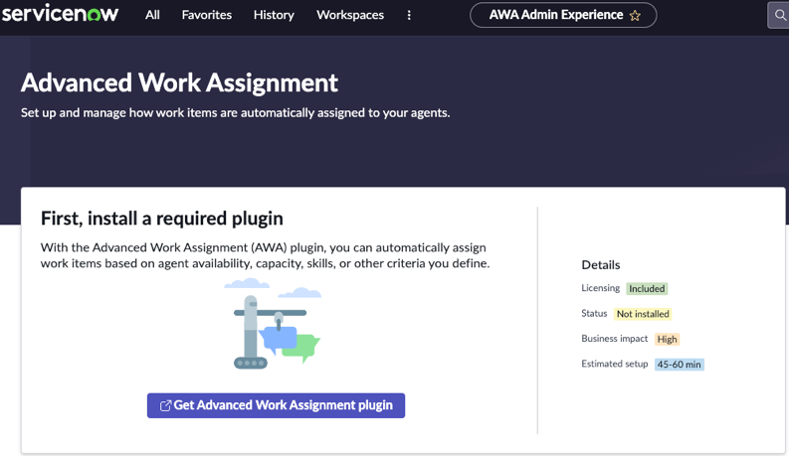Click Get Advanced Work Assignment plugin button
789x456 pixels.
tap(276, 405)
